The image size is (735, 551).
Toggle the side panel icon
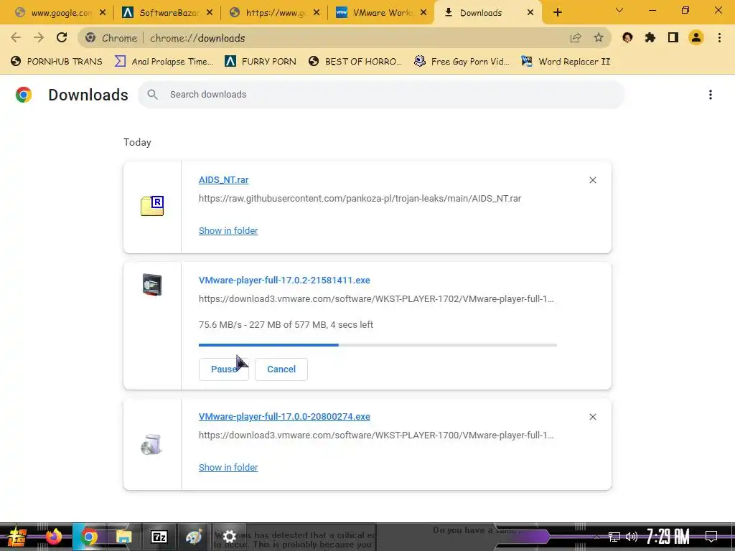pos(673,38)
